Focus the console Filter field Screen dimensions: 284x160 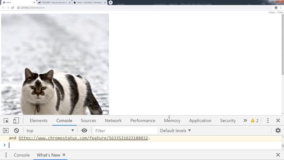point(125,131)
